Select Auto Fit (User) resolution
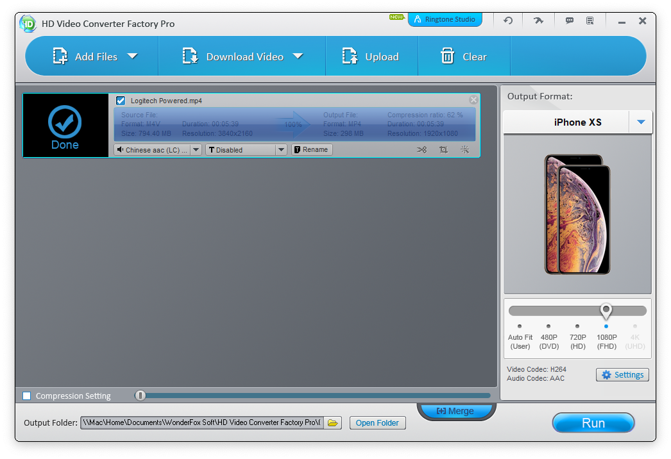 pyautogui.click(x=520, y=337)
